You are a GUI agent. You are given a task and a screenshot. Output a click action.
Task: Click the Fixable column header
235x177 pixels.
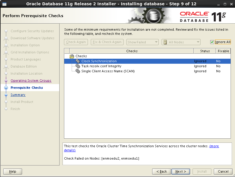(223, 51)
